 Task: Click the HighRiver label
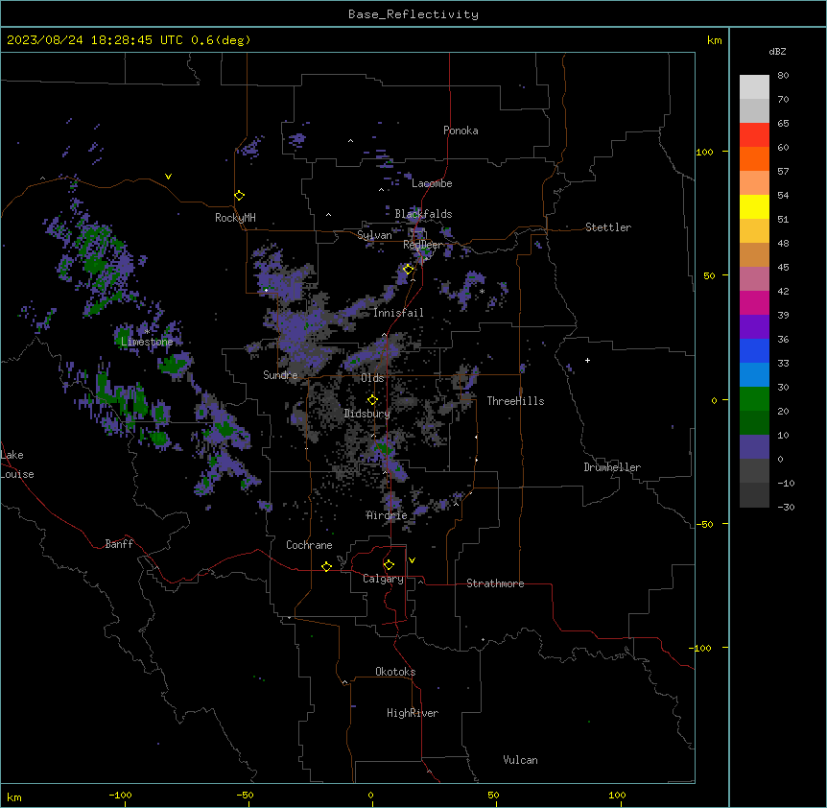(413, 713)
